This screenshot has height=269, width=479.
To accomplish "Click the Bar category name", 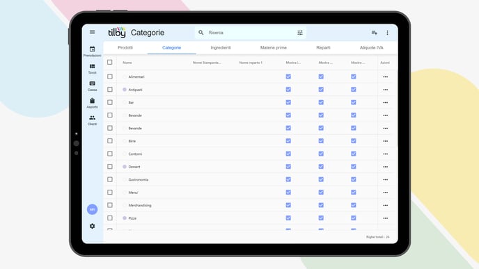I will (x=131, y=102).
